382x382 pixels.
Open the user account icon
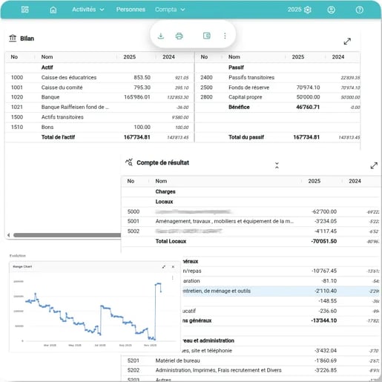pyautogui.click(x=331, y=10)
